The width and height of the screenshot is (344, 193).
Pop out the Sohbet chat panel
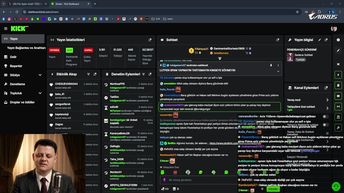click(x=278, y=40)
